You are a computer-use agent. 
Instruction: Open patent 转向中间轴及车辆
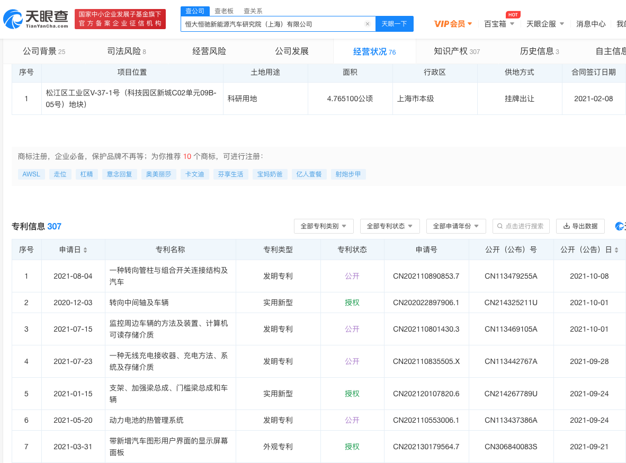pos(139,302)
